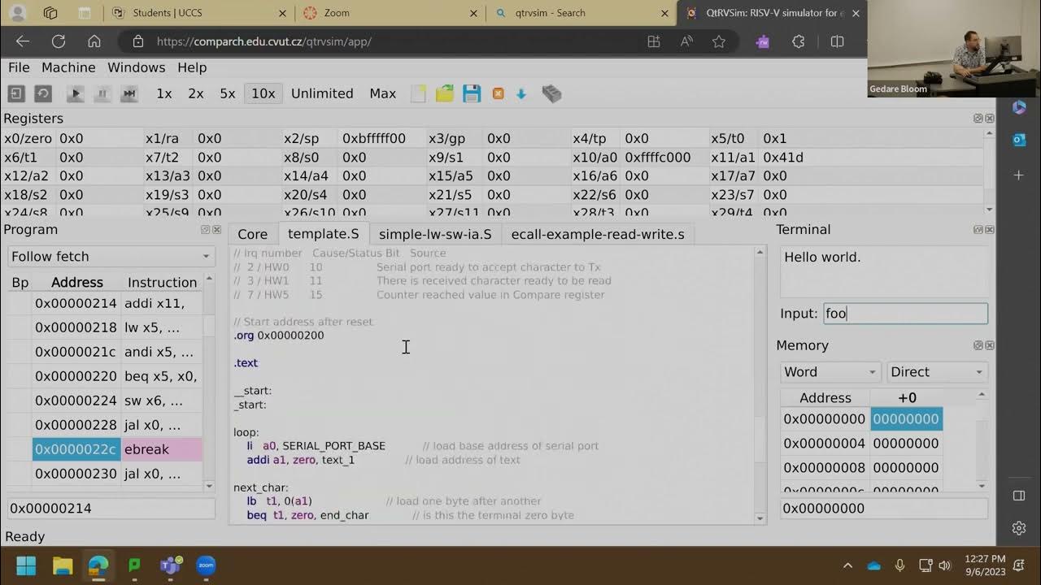This screenshot has width=1041, height=585.
Task: Toggle breakpoint for address 0x0000022c
Action: pyautogui.click(x=20, y=449)
